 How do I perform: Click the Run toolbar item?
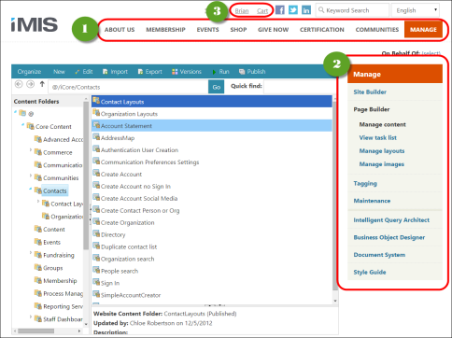pos(220,72)
